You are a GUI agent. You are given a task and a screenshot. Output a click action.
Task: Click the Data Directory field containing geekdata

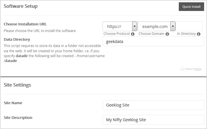153,41
